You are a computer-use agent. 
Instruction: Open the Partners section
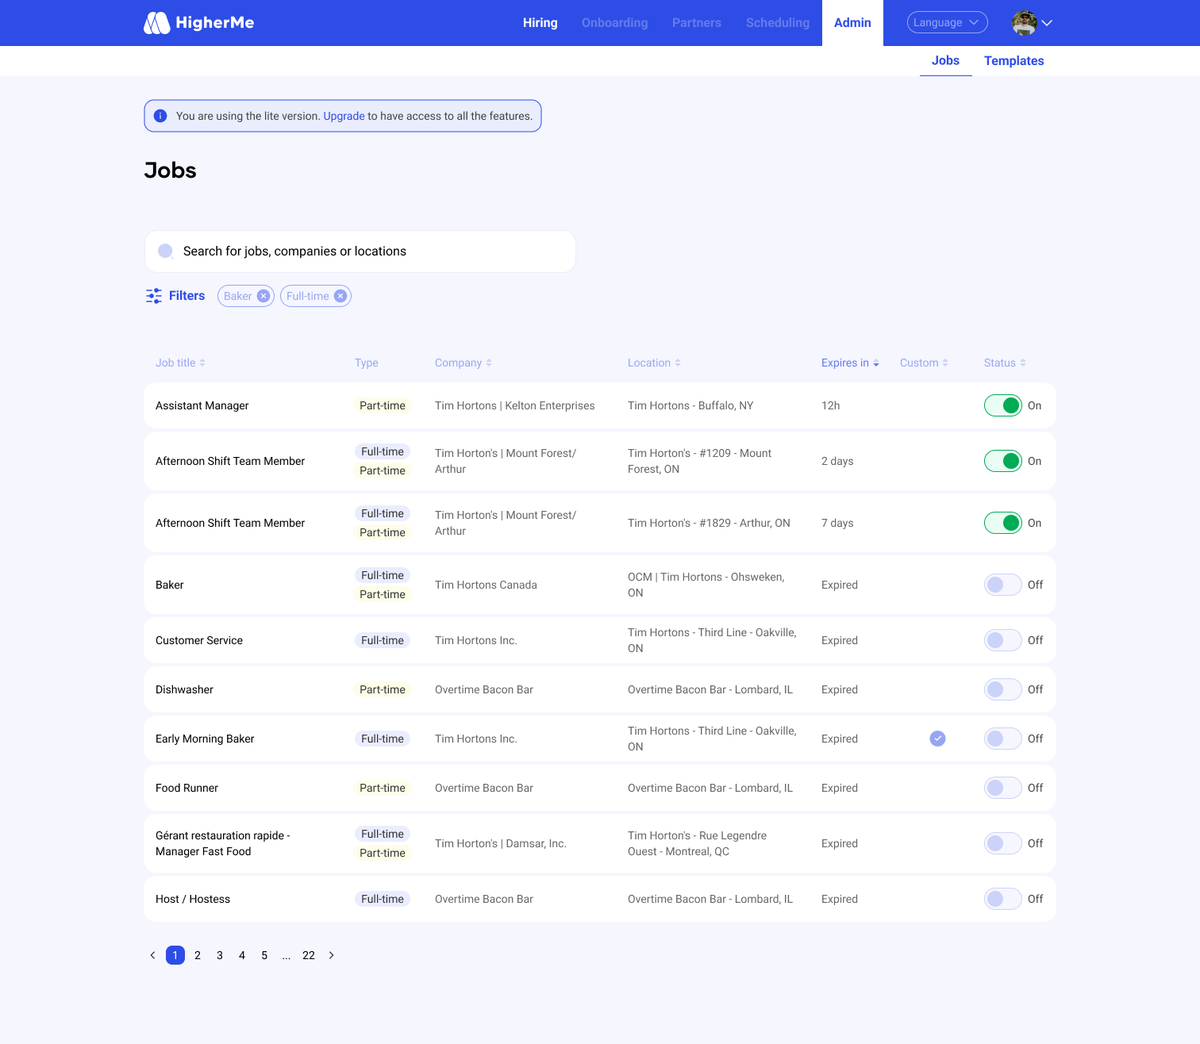click(x=697, y=23)
